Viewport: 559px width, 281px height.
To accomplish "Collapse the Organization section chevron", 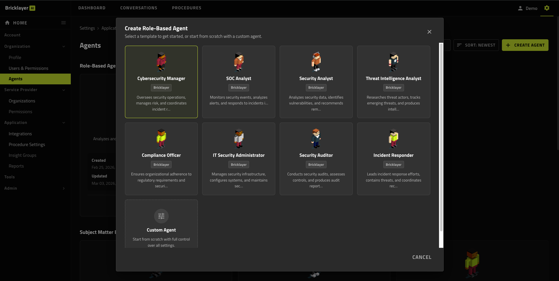I will pyautogui.click(x=64, y=46).
